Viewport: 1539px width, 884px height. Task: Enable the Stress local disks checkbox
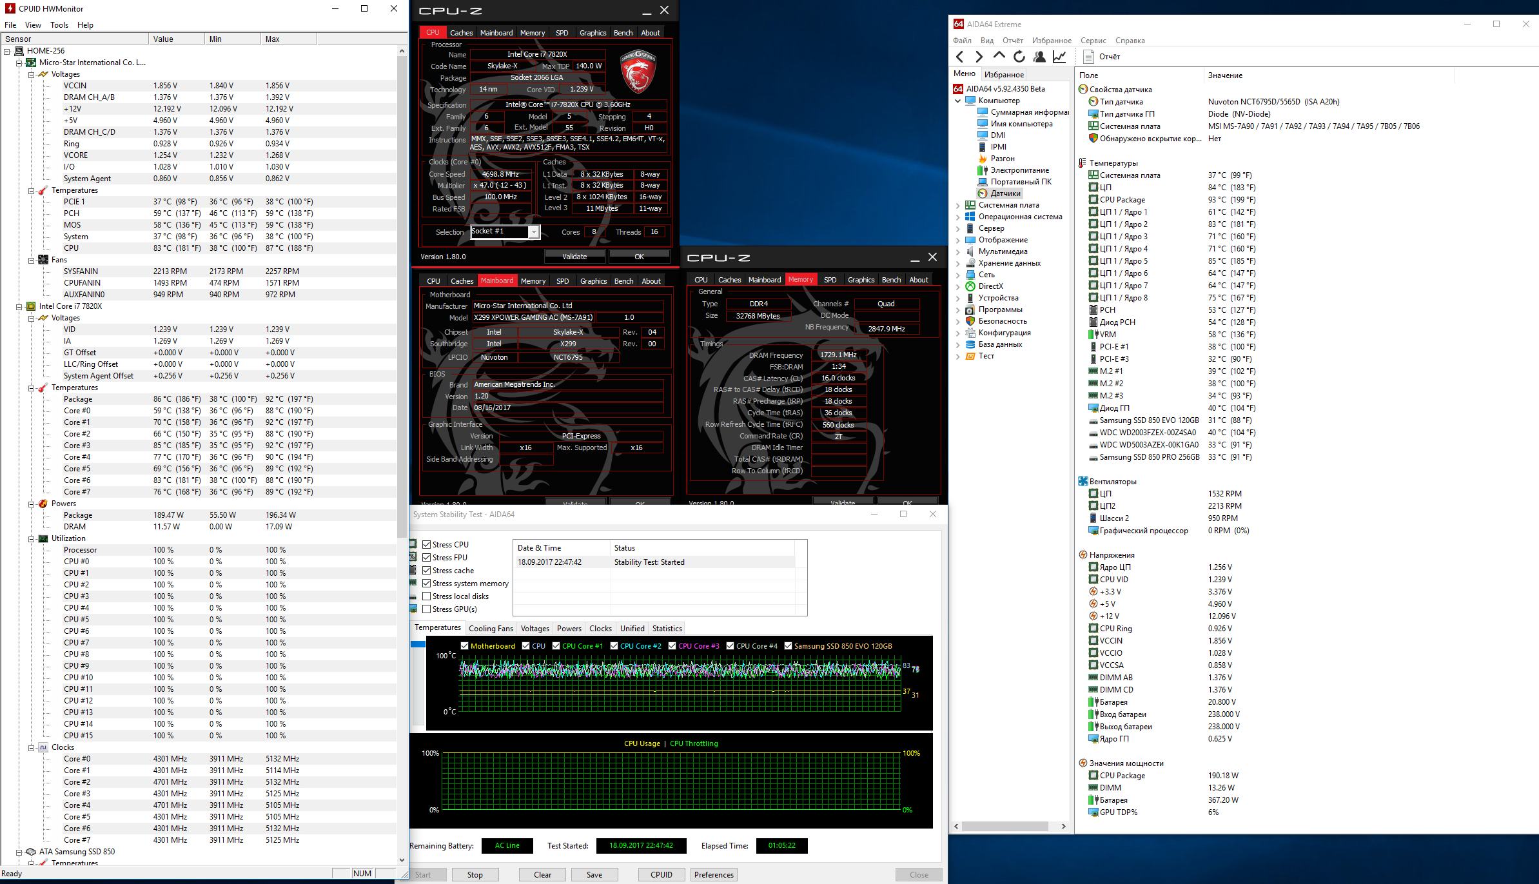pos(426,596)
